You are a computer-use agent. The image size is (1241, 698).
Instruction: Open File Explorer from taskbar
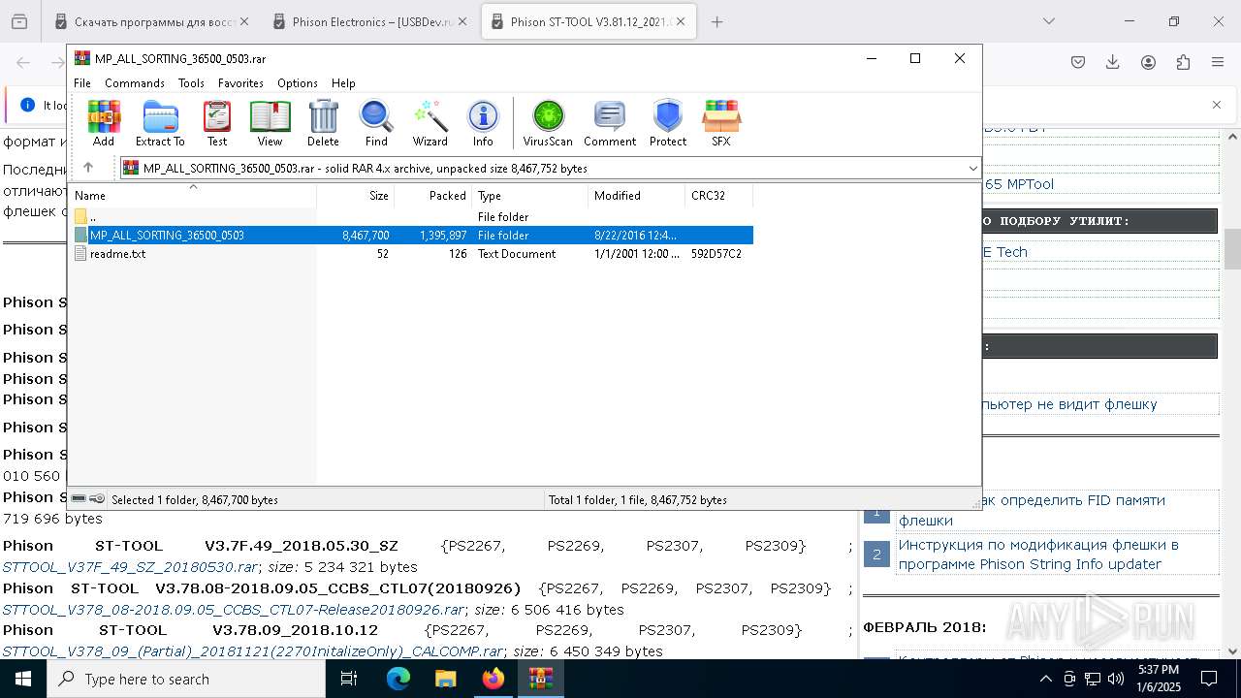pos(446,679)
